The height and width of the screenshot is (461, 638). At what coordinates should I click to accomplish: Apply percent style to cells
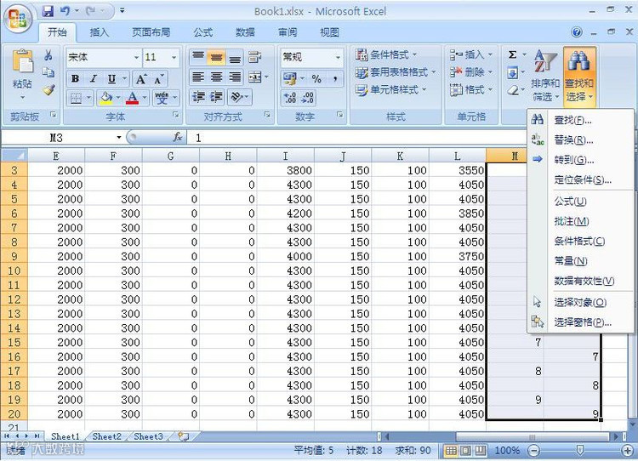point(316,78)
